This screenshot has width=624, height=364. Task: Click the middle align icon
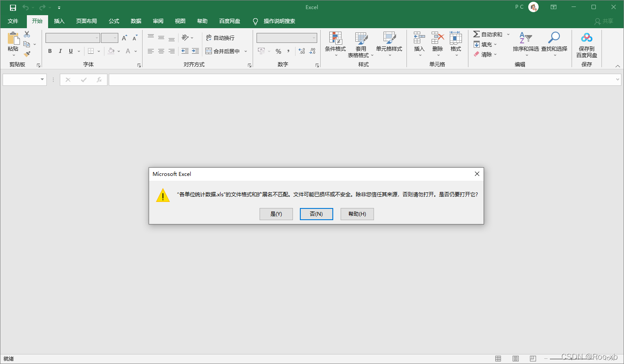(x=161, y=38)
